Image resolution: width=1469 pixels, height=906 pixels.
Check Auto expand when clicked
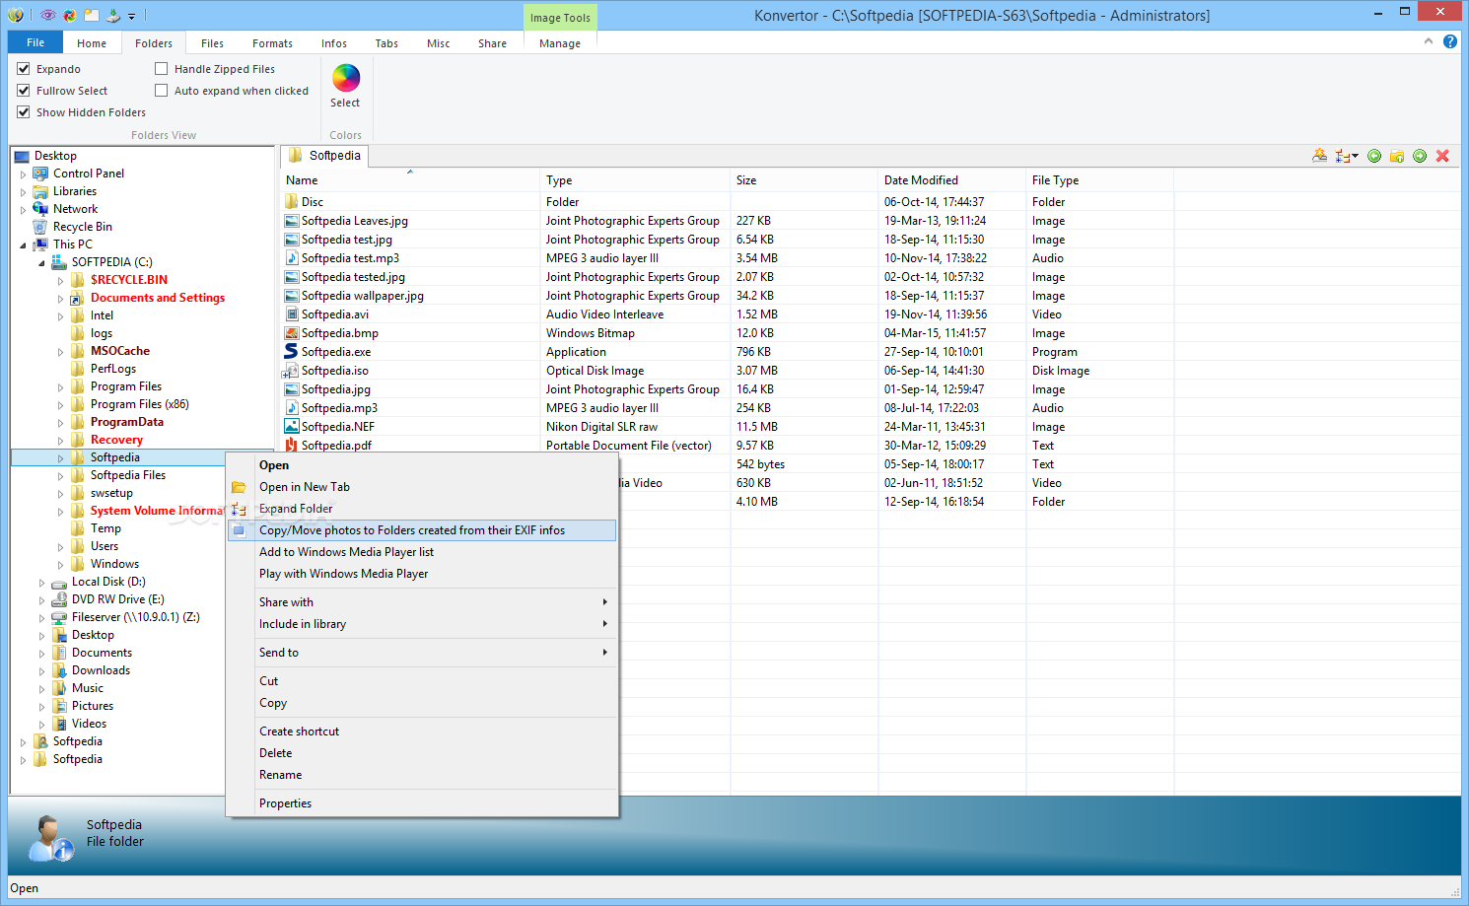tap(162, 91)
